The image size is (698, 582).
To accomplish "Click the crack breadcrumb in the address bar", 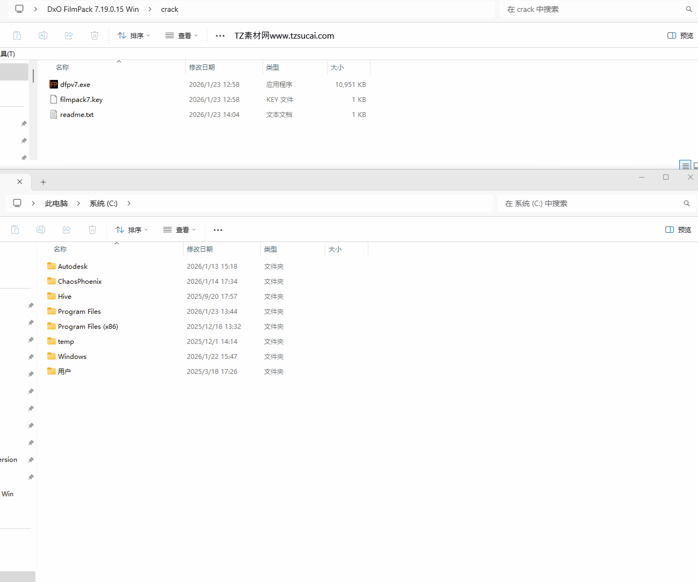I will [170, 9].
